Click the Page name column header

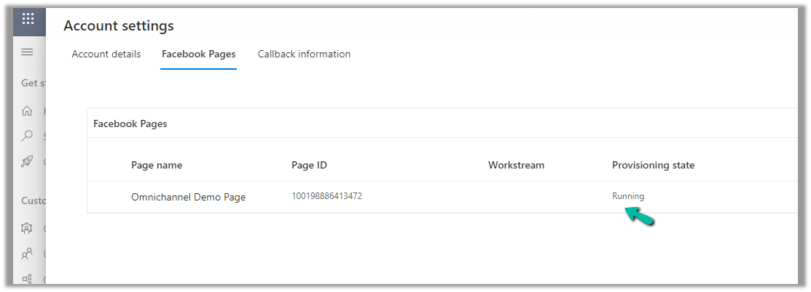click(157, 165)
